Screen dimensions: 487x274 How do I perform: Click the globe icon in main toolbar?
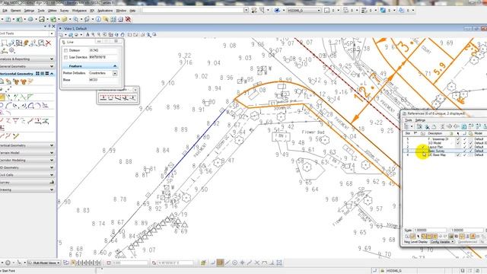tap(30, 20)
